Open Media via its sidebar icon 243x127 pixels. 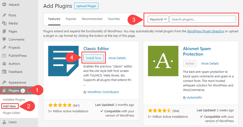(4, 23)
